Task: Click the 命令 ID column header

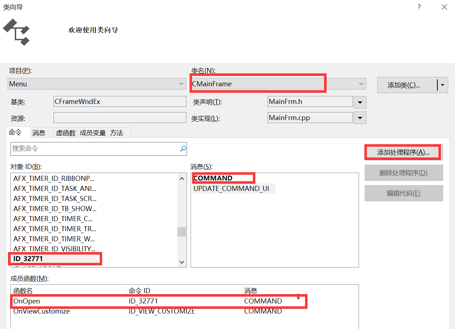Action: pos(184,291)
